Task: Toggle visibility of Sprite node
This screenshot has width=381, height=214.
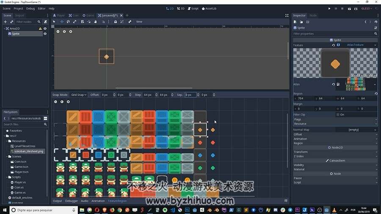Action: (45, 34)
